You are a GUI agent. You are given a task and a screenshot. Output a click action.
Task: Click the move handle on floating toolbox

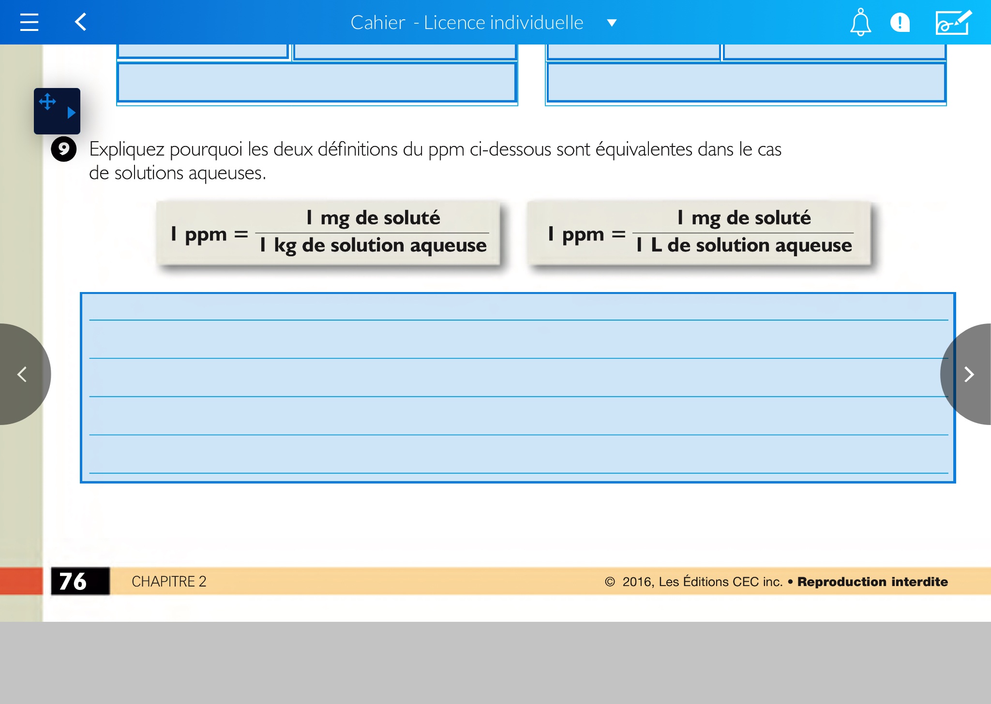click(47, 102)
